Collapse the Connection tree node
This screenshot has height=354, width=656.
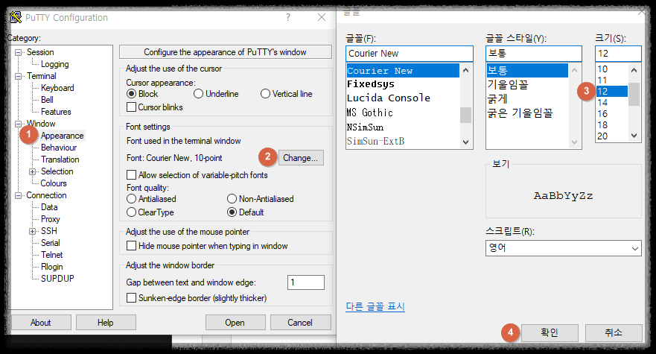(x=18, y=196)
